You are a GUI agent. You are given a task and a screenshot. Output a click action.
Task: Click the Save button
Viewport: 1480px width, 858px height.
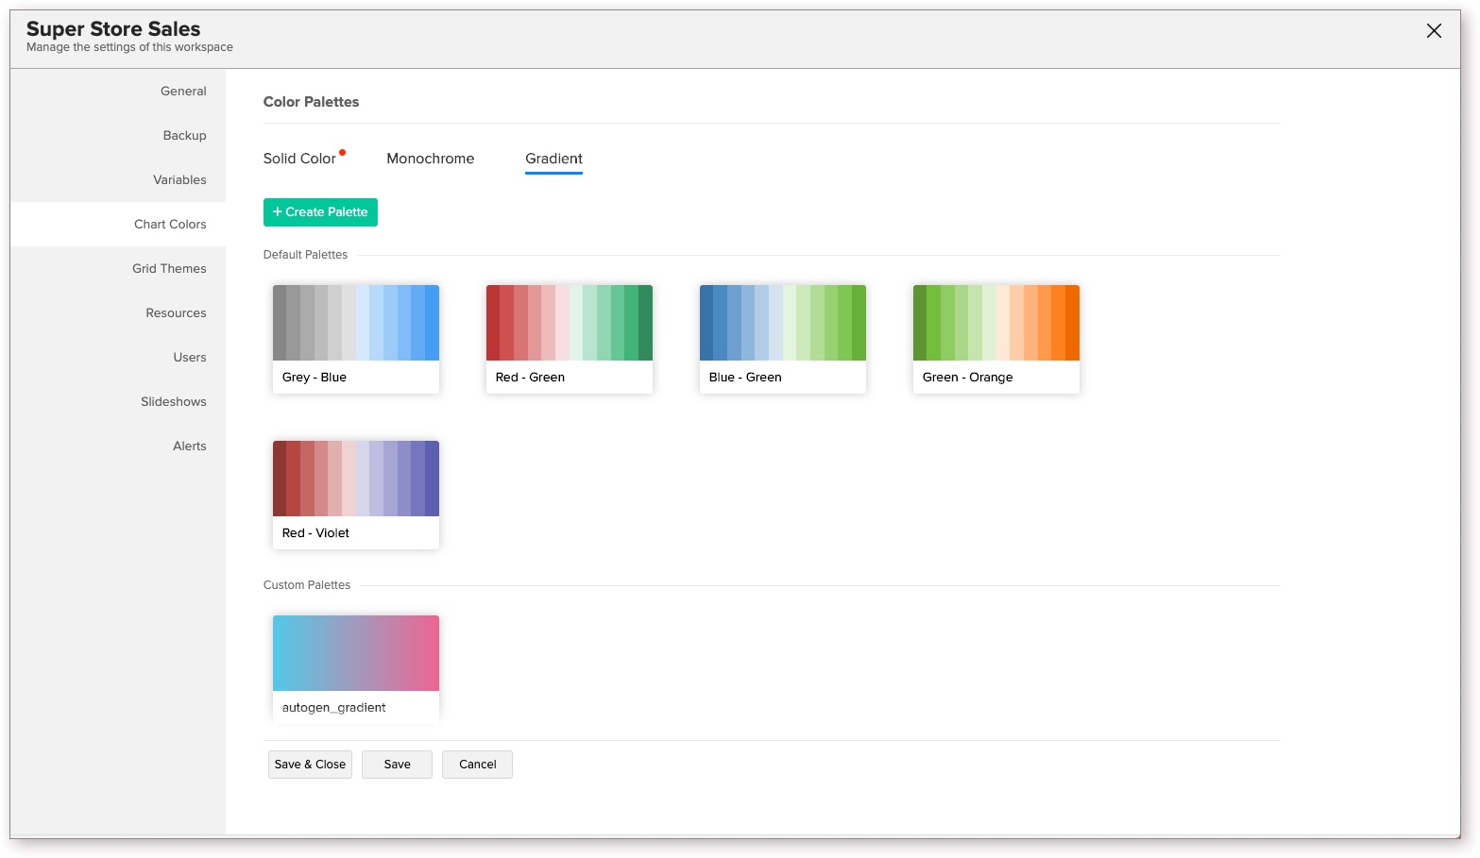(397, 765)
